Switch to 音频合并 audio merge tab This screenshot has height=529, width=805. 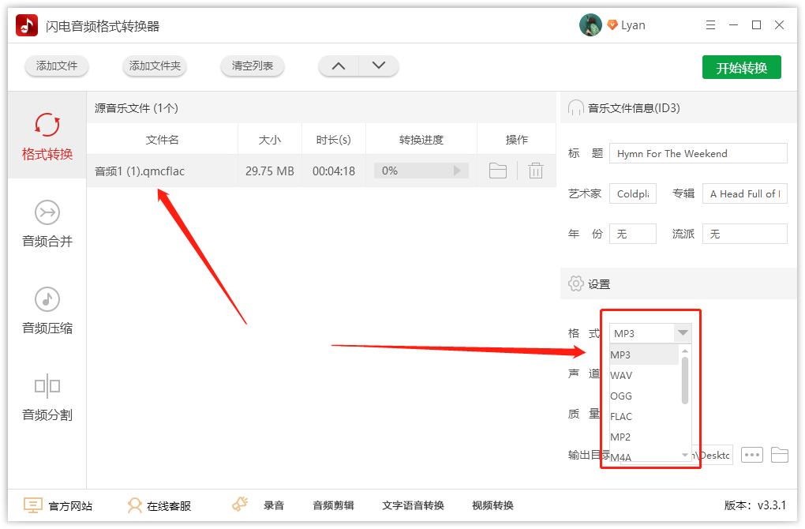point(47,224)
